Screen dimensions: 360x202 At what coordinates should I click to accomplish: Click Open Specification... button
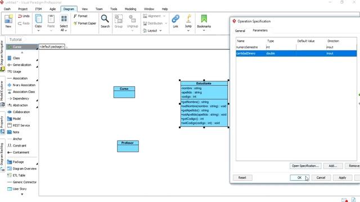tap(305, 166)
